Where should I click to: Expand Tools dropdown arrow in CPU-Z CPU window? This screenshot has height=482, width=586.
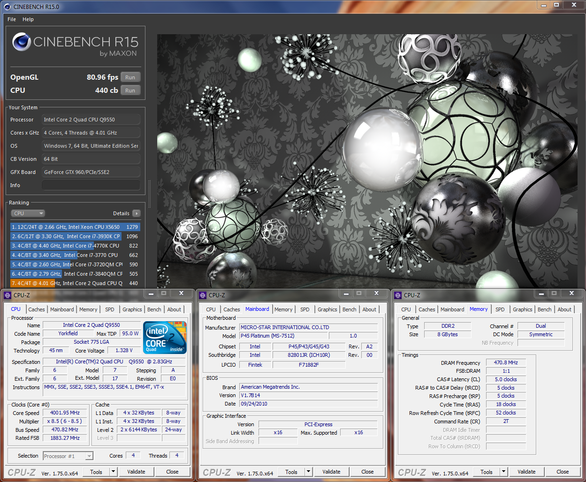tap(113, 472)
